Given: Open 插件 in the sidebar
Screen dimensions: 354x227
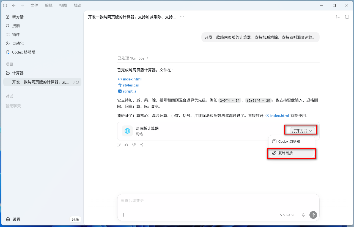Looking at the screenshot, I should coord(42,35).
